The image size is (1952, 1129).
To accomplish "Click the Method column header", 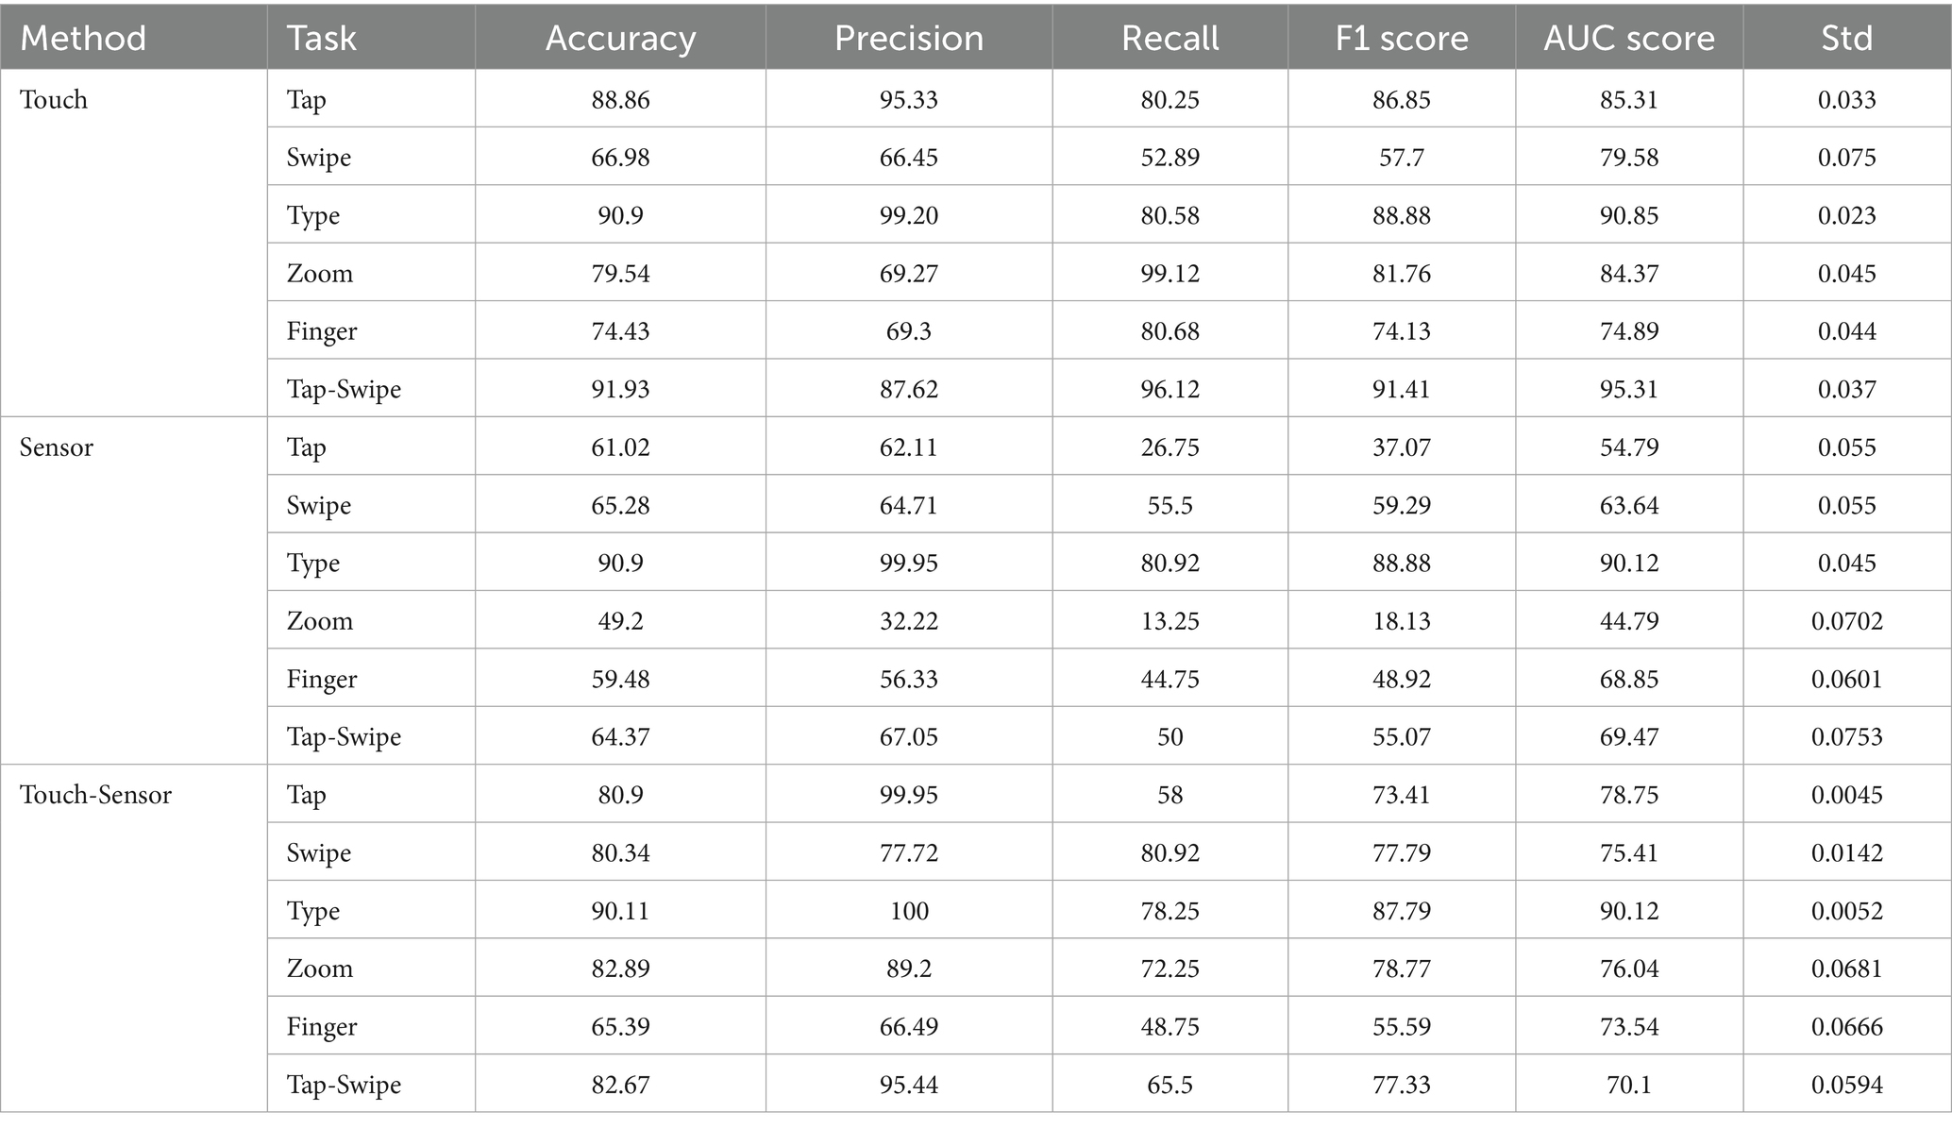I will coord(83,38).
